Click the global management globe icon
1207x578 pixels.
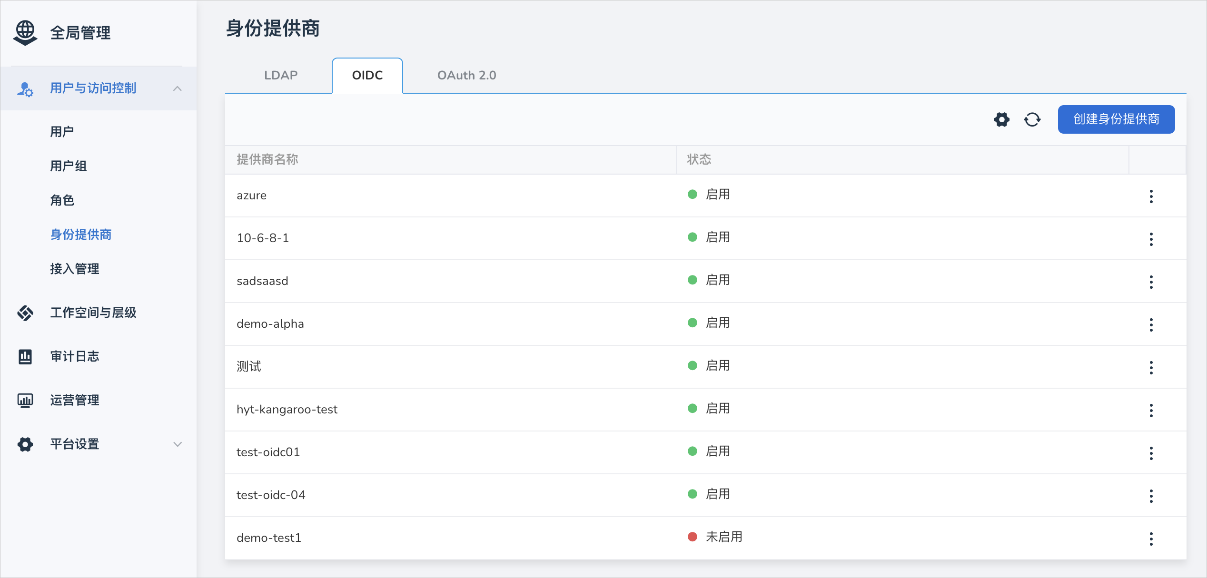click(x=25, y=33)
